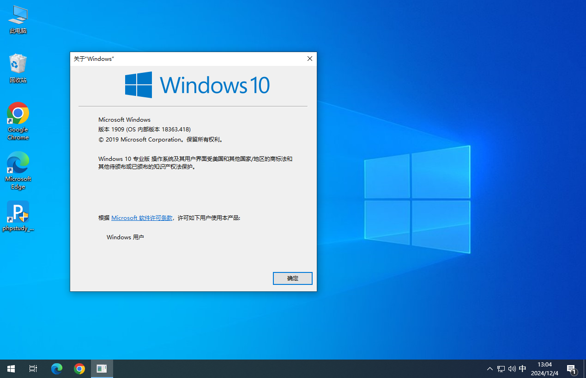This screenshot has height=378, width=586.
Task: Open the Microsoft 软件许可条款 link
Action: pos(142,218)
